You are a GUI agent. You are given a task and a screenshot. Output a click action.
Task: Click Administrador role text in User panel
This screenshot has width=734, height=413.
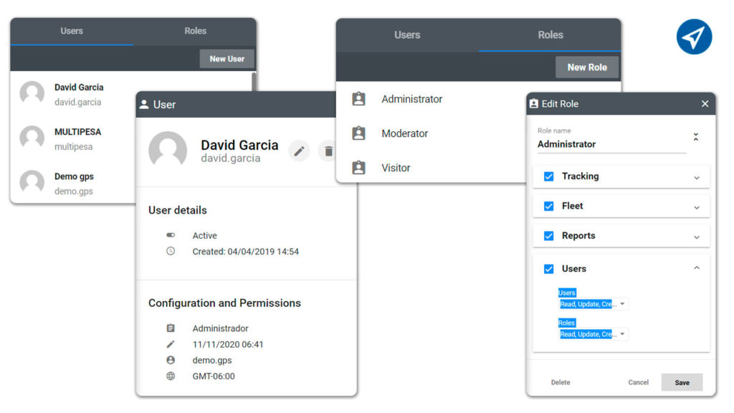(221, 328)
